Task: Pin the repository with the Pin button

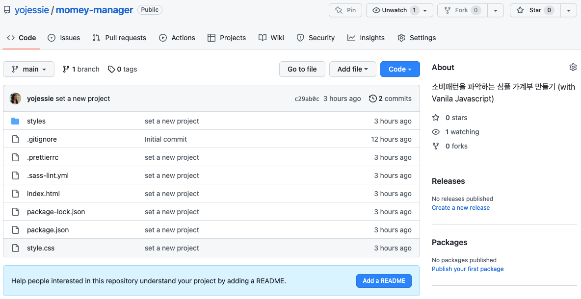Action: click(x=346, y=10)
